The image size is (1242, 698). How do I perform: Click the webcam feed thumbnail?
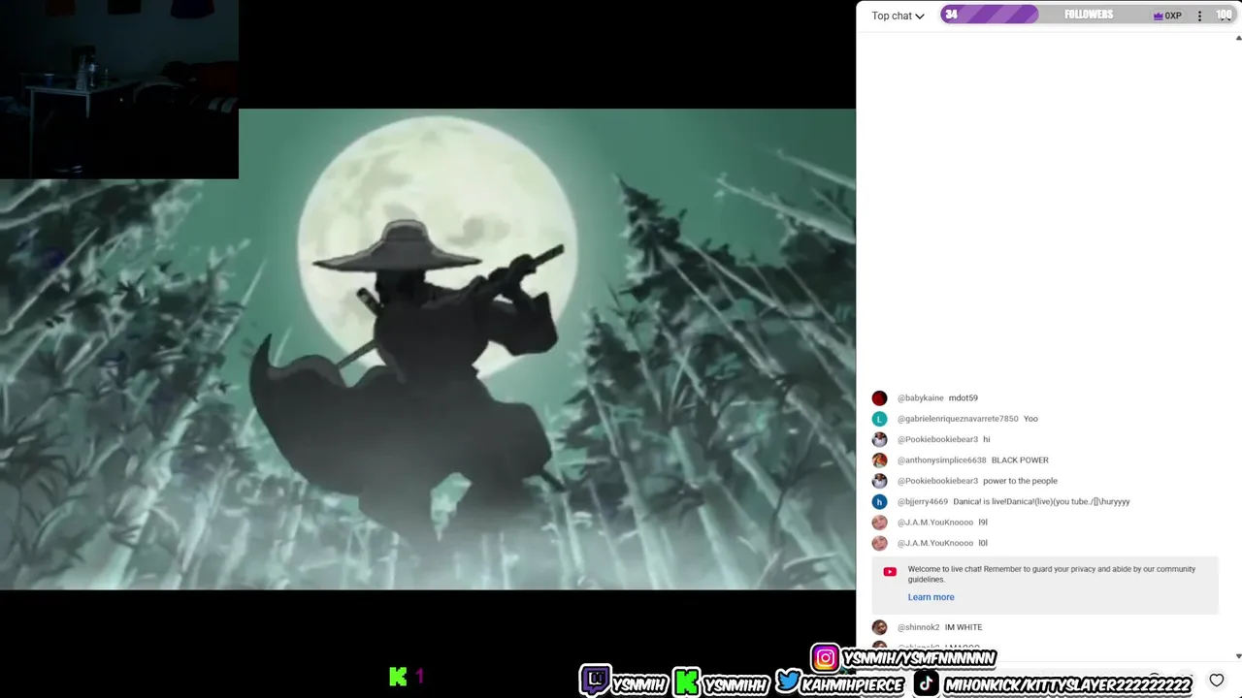(119, 89)
